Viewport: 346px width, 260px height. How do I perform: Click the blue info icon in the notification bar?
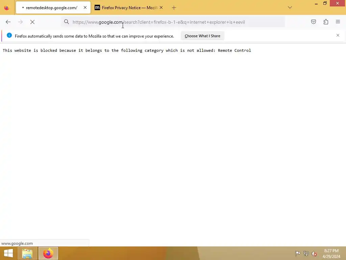click(9, 35)
